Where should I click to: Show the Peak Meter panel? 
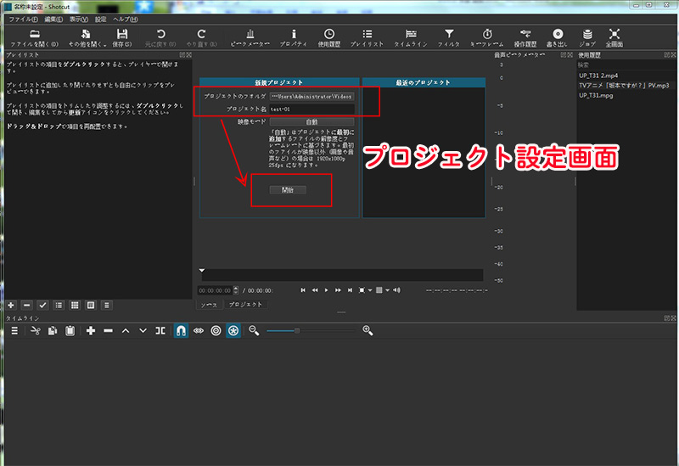(x=250, y=38)
